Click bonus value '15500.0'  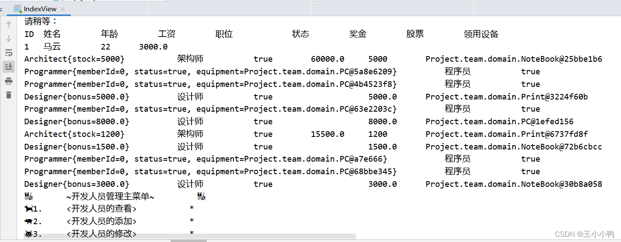328,134
